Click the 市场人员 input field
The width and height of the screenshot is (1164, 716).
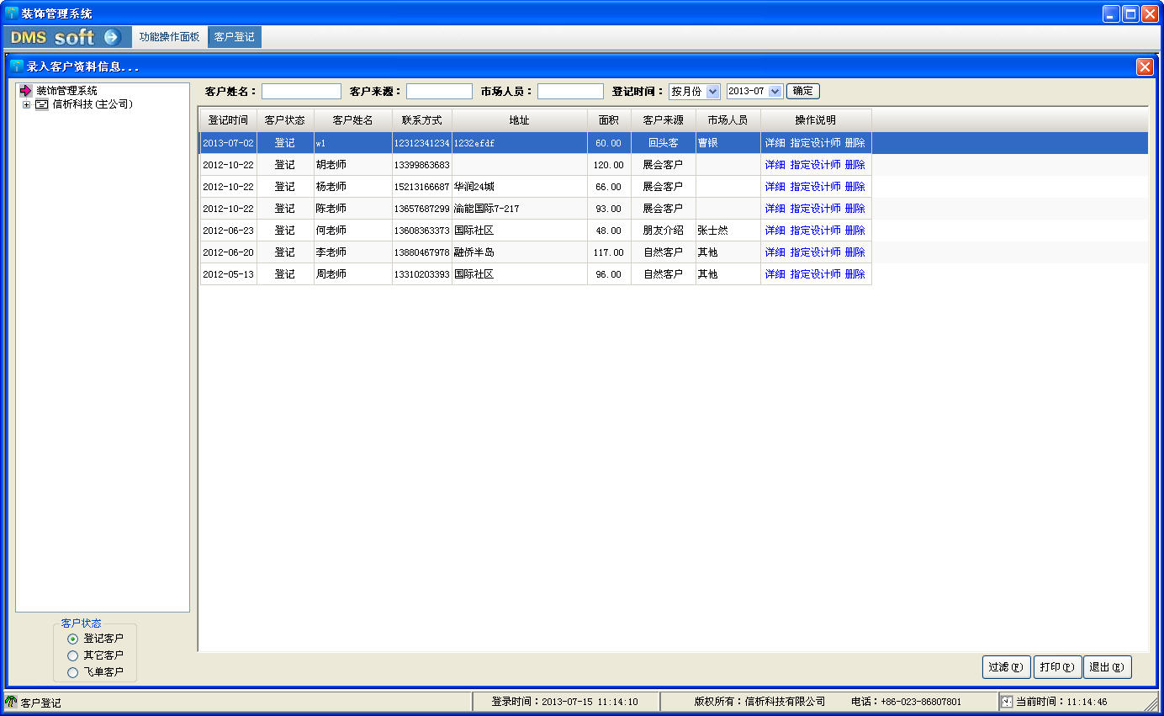tap(570, 91)
